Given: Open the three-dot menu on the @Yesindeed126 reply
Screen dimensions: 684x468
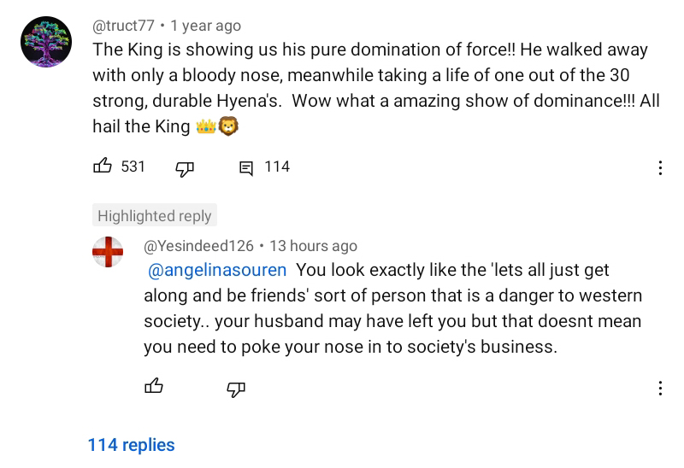Looking at the screenshot, I should tap(660, 389).
